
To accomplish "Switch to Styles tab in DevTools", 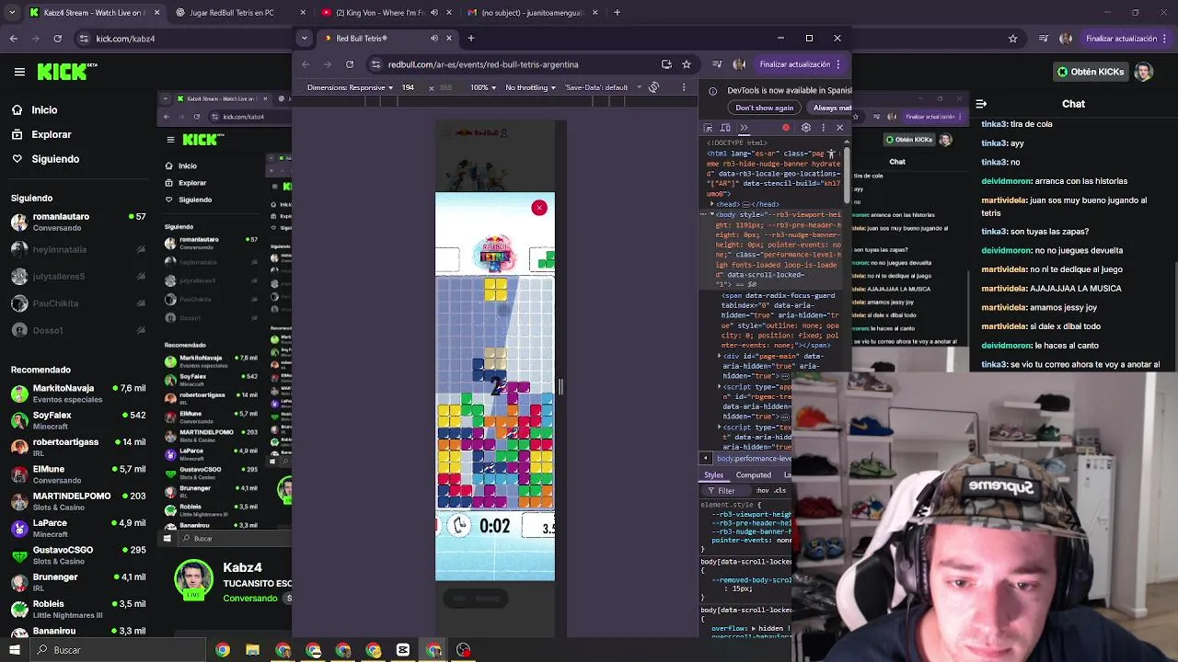I will click(x=713, y=475).
